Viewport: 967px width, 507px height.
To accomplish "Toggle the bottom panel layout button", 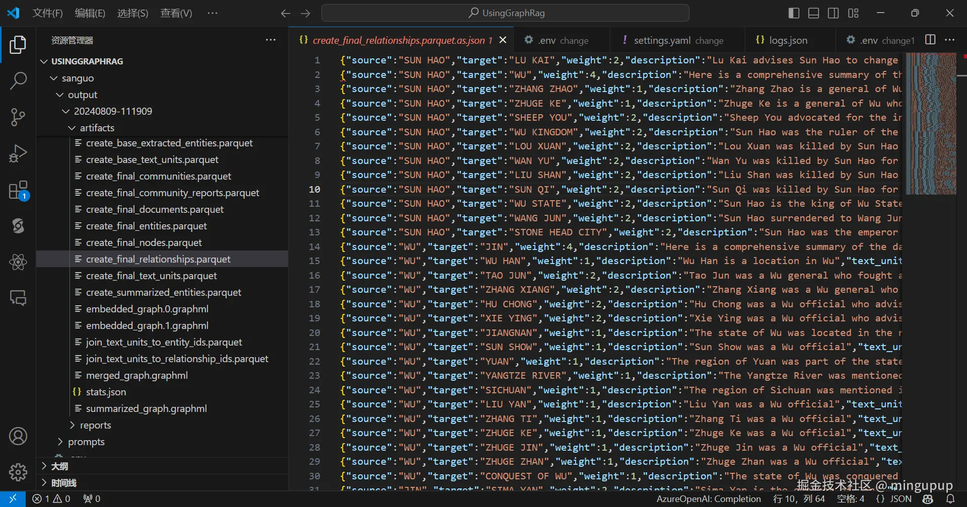I will click(x=813, y=13).
